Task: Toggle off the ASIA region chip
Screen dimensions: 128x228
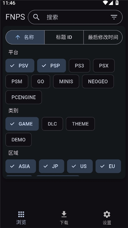Action: [21, 166]
